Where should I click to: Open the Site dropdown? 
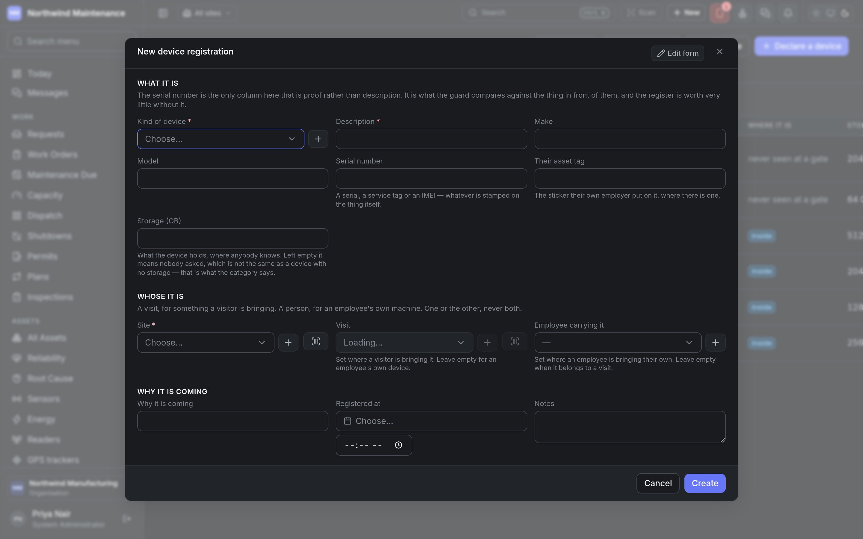206,343
